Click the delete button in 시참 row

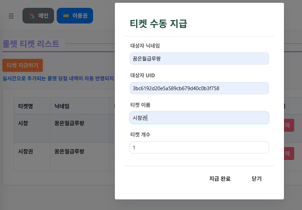click(289, 125)
